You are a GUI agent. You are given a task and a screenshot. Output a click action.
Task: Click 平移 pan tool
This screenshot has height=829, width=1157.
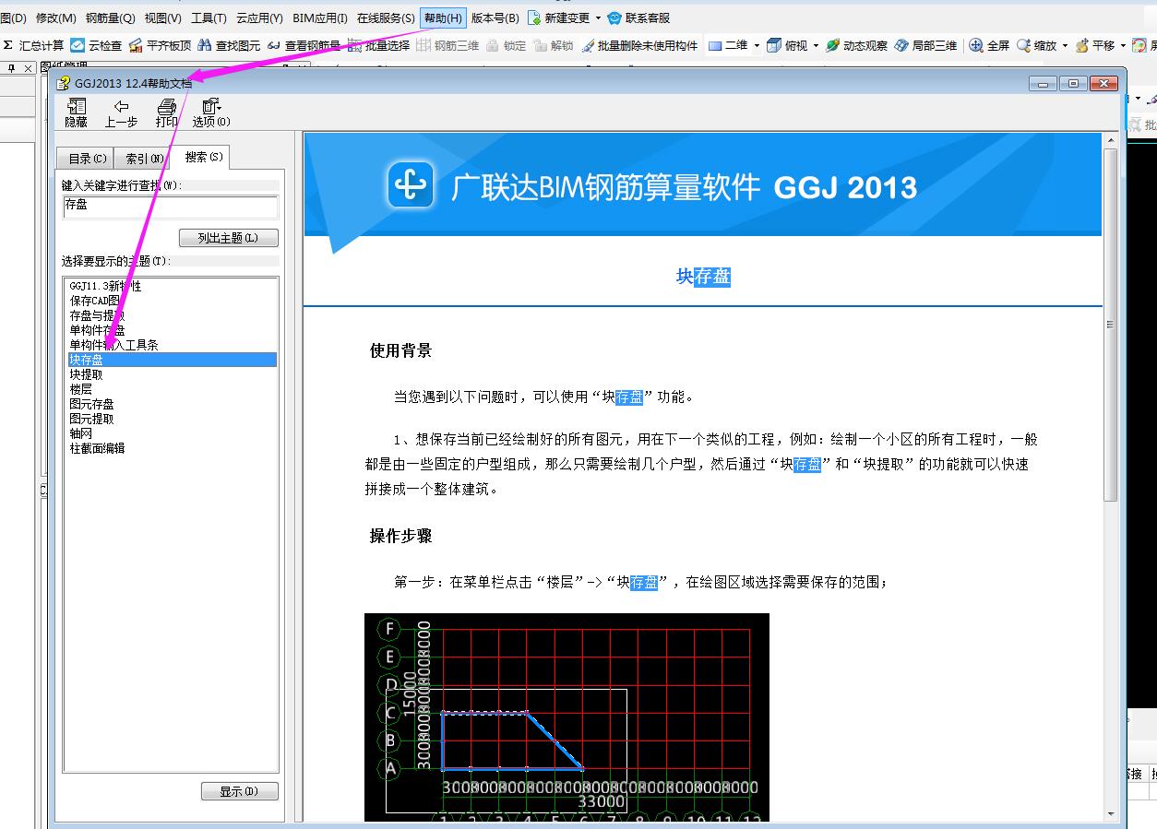click(1095, 45)
